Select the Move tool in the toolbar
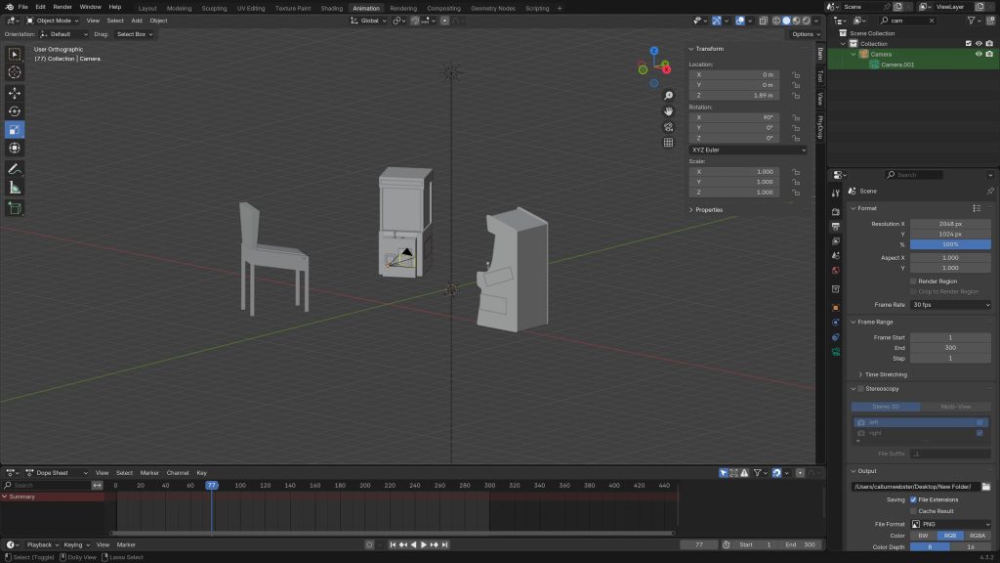The width and height of the screenshot is (1000, 563). [x=15, y=93]
